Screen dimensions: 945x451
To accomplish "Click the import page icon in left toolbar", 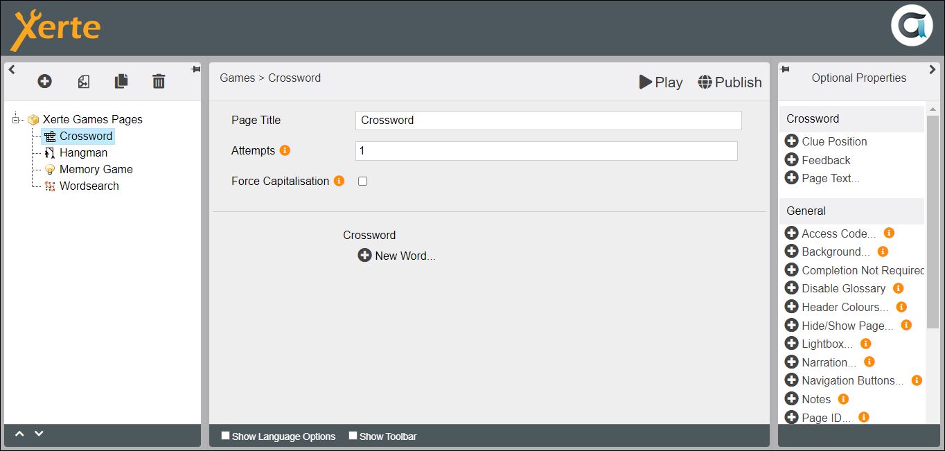I will coord(83,82).
